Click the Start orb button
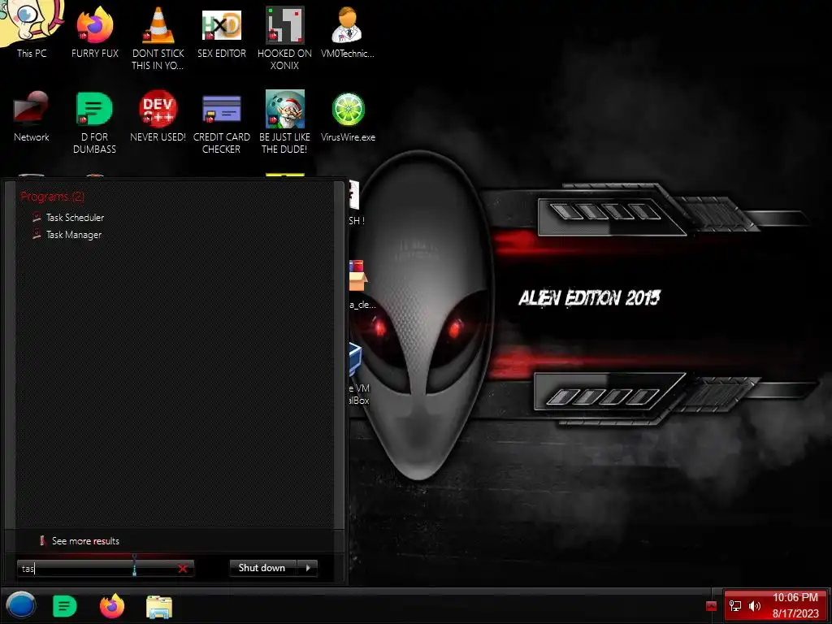The height and width of the screenshot is (624, 832). (x=20, y=605)
